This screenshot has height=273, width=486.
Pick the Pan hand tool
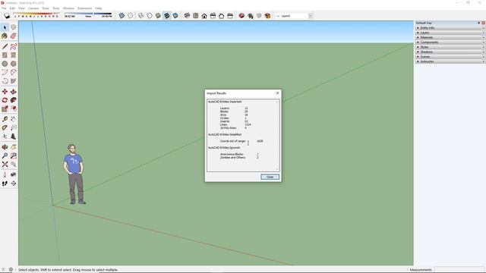(14, 147)
